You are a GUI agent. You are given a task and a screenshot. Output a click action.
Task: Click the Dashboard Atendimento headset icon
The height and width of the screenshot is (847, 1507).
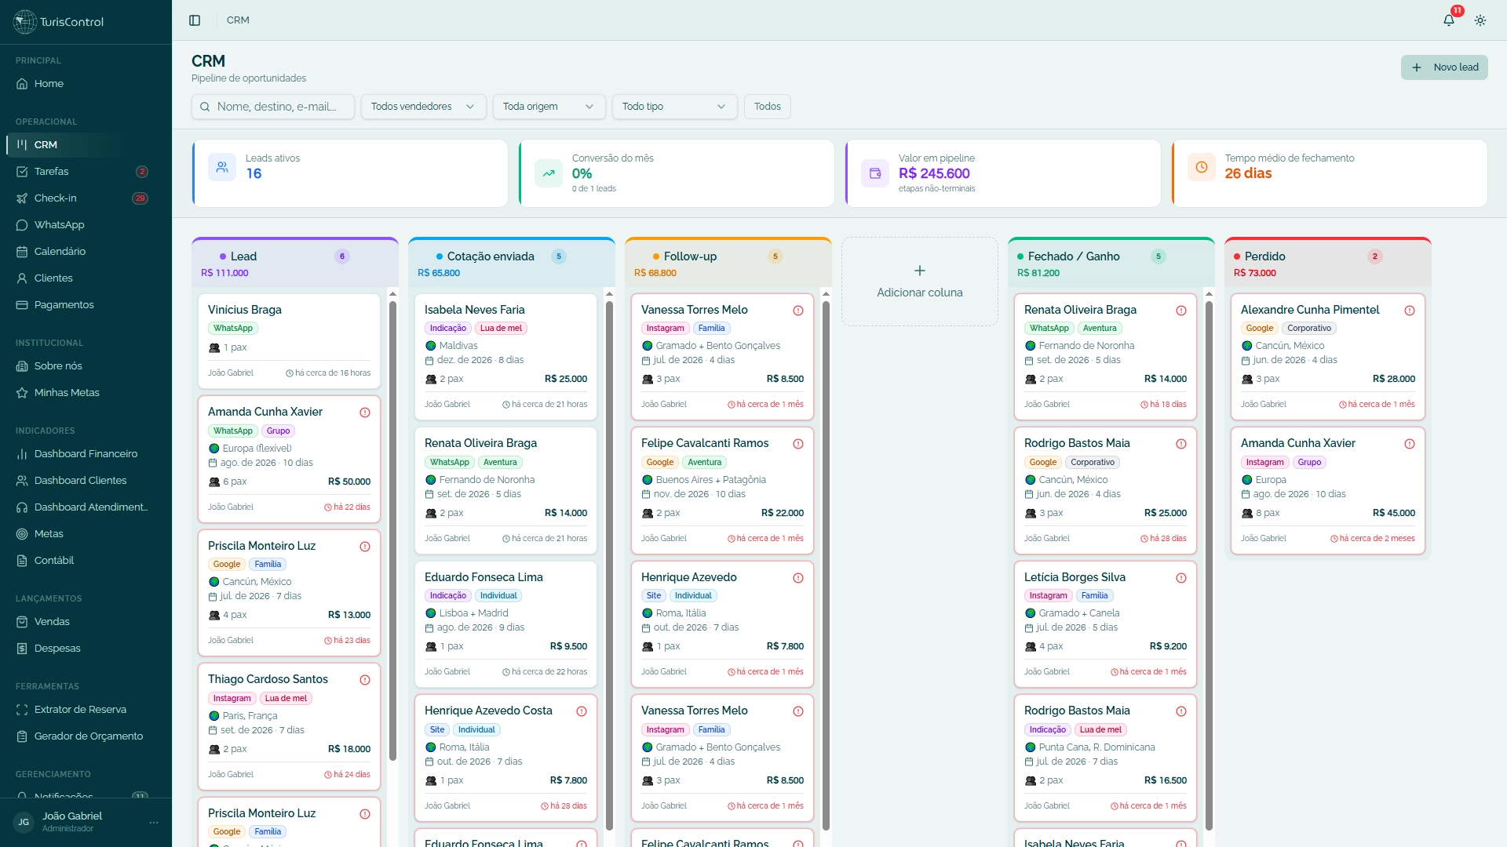tap(22, 507)
